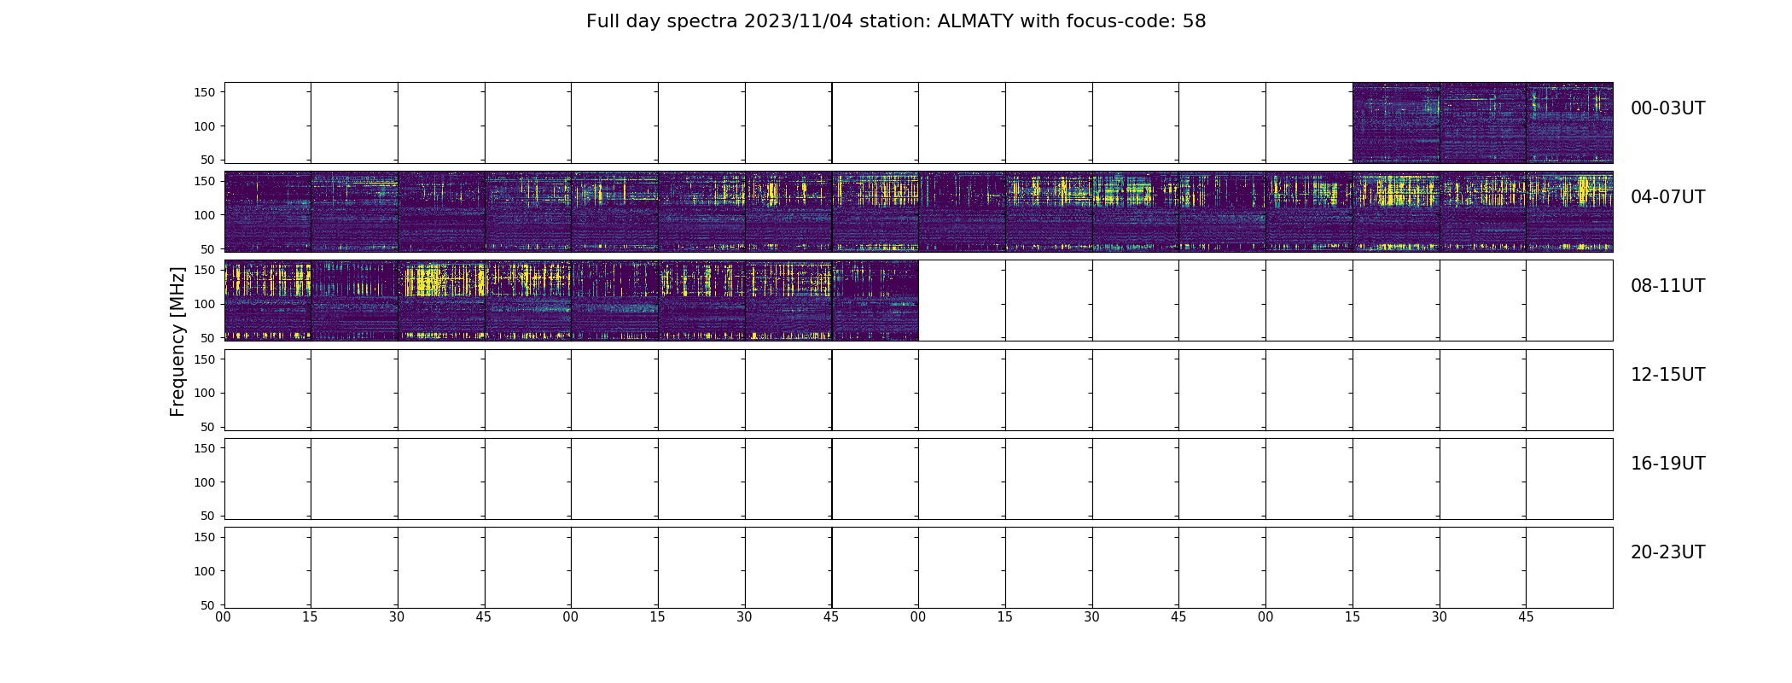Click the last spectrogram tile in the 00-03UT row
Viewport: 1792px width, 683px height.
(1569, 123)
